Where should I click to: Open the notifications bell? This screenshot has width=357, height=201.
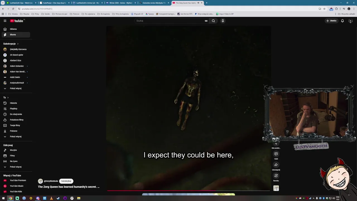coord(342,21)
